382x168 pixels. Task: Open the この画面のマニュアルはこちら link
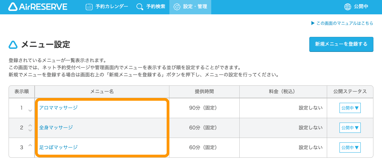(x=342, y=23)
